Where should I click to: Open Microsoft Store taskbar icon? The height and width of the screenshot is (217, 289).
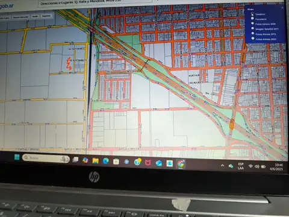click(x=116, y=162)
